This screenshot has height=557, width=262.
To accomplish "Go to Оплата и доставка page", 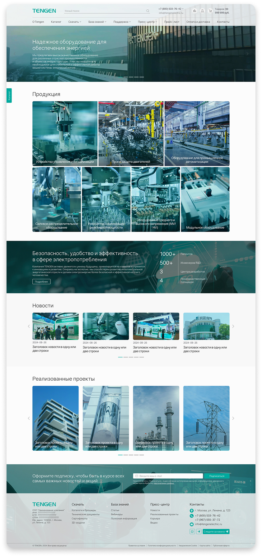I will [198, 22].
